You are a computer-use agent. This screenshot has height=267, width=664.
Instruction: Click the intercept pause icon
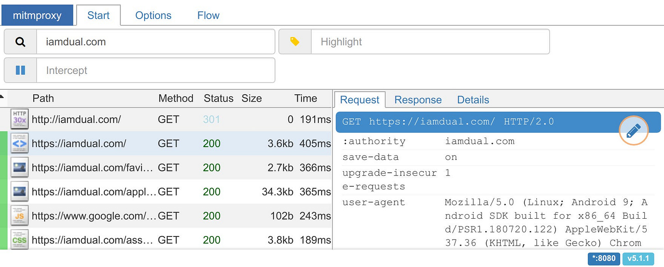point(20,70)
